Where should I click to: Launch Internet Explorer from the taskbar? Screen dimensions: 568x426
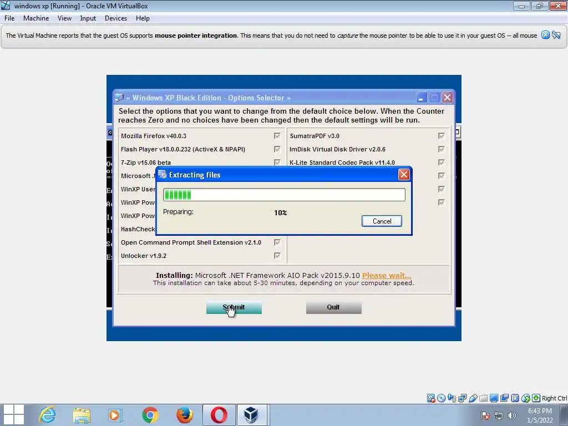[x=47, y=415]
